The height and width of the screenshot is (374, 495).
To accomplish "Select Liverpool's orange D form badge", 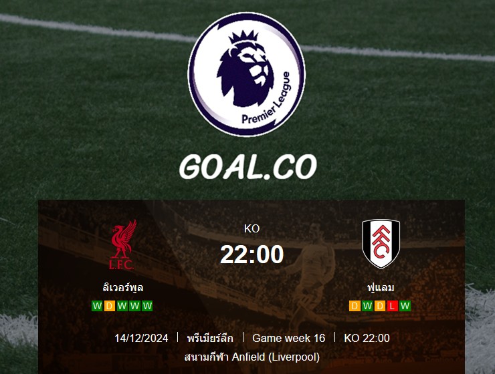I will [x=110, y=306].
